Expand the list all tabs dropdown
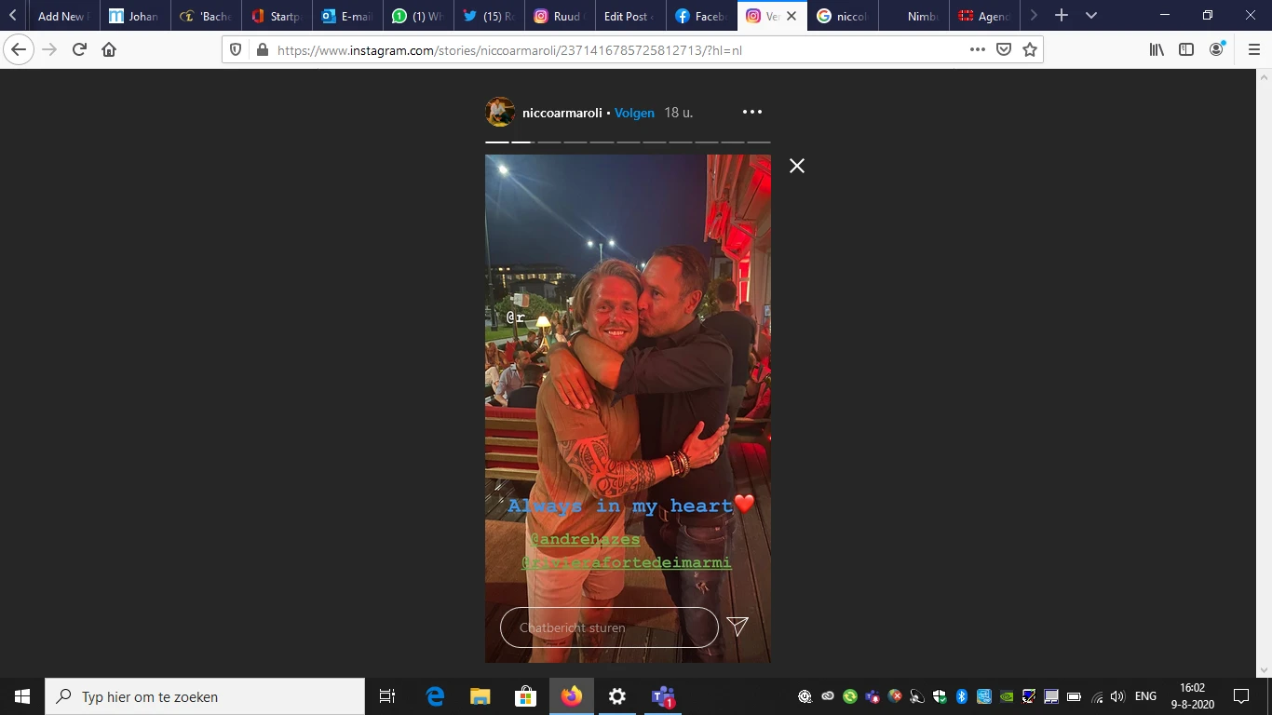Screen dimensions: 1272x715 click(1091, 16)
